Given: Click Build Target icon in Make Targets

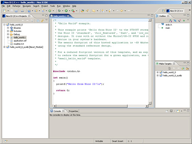Looking at the screenshot, I should click(183, 68).
